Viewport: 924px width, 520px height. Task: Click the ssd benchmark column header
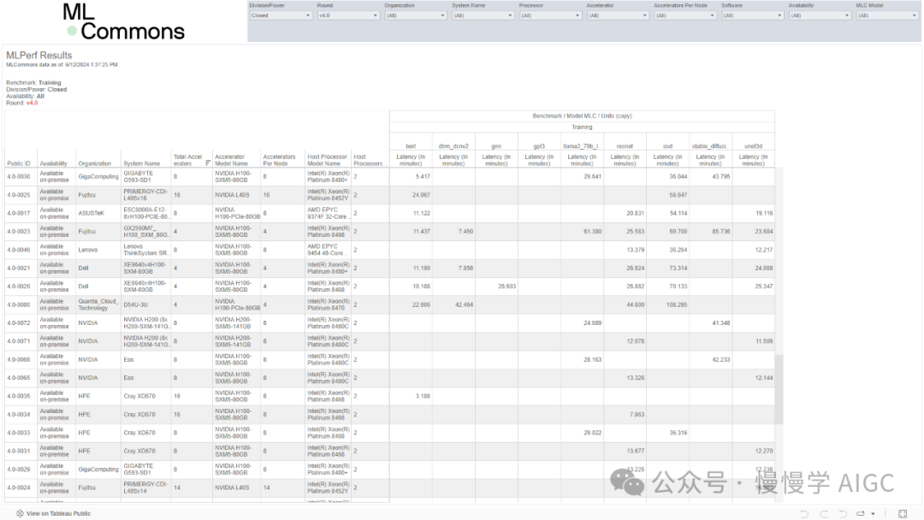667,146
